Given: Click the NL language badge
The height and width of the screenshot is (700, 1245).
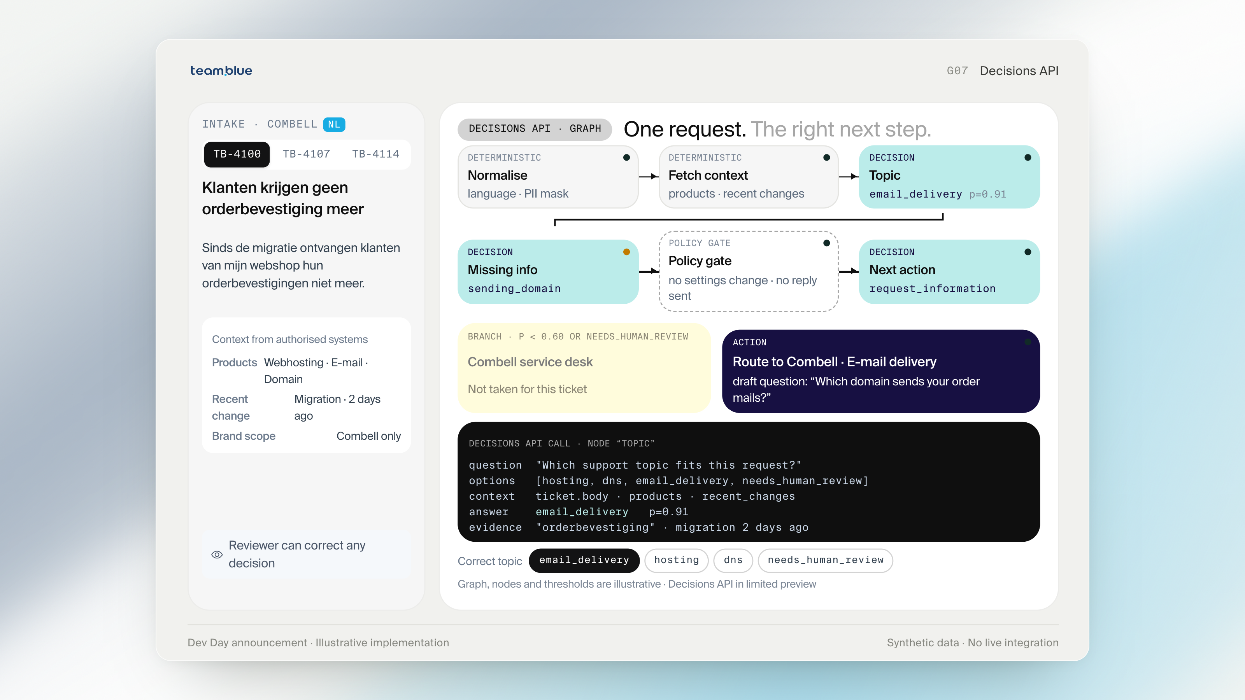Looking at the screenshot, I should coord(334,124).
